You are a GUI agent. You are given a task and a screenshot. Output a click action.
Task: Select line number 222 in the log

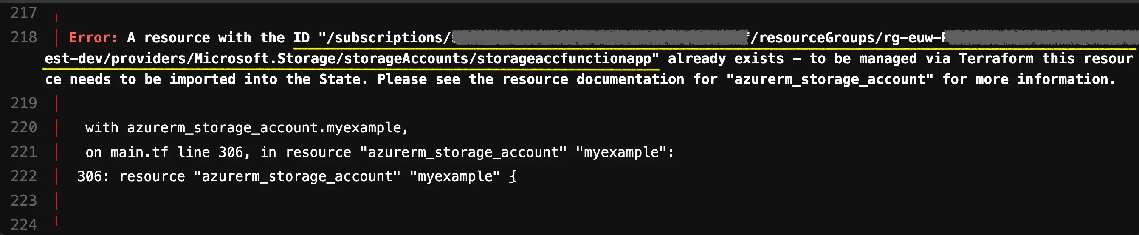pos(24,177)
